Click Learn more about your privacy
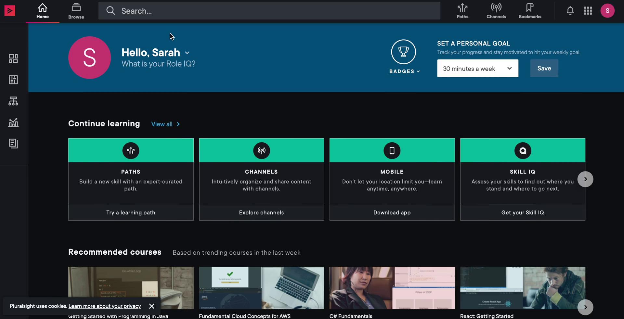The height and width of the screenshot is (319, 624). point(105,306)
